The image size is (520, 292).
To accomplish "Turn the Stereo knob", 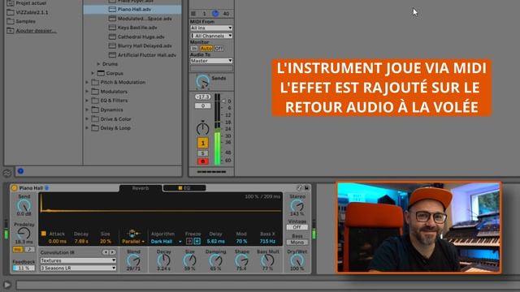I will (297, 205).
